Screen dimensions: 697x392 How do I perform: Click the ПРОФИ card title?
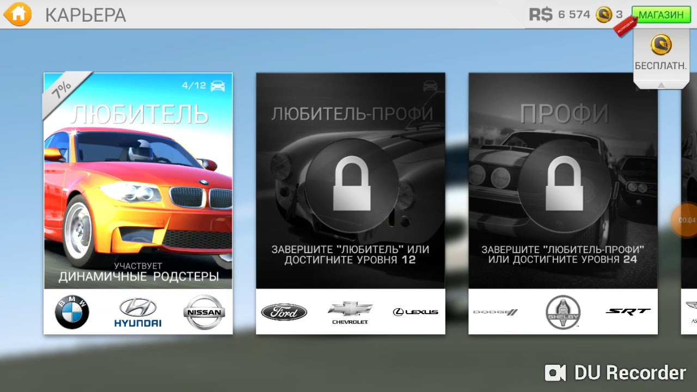click(564, 114)
